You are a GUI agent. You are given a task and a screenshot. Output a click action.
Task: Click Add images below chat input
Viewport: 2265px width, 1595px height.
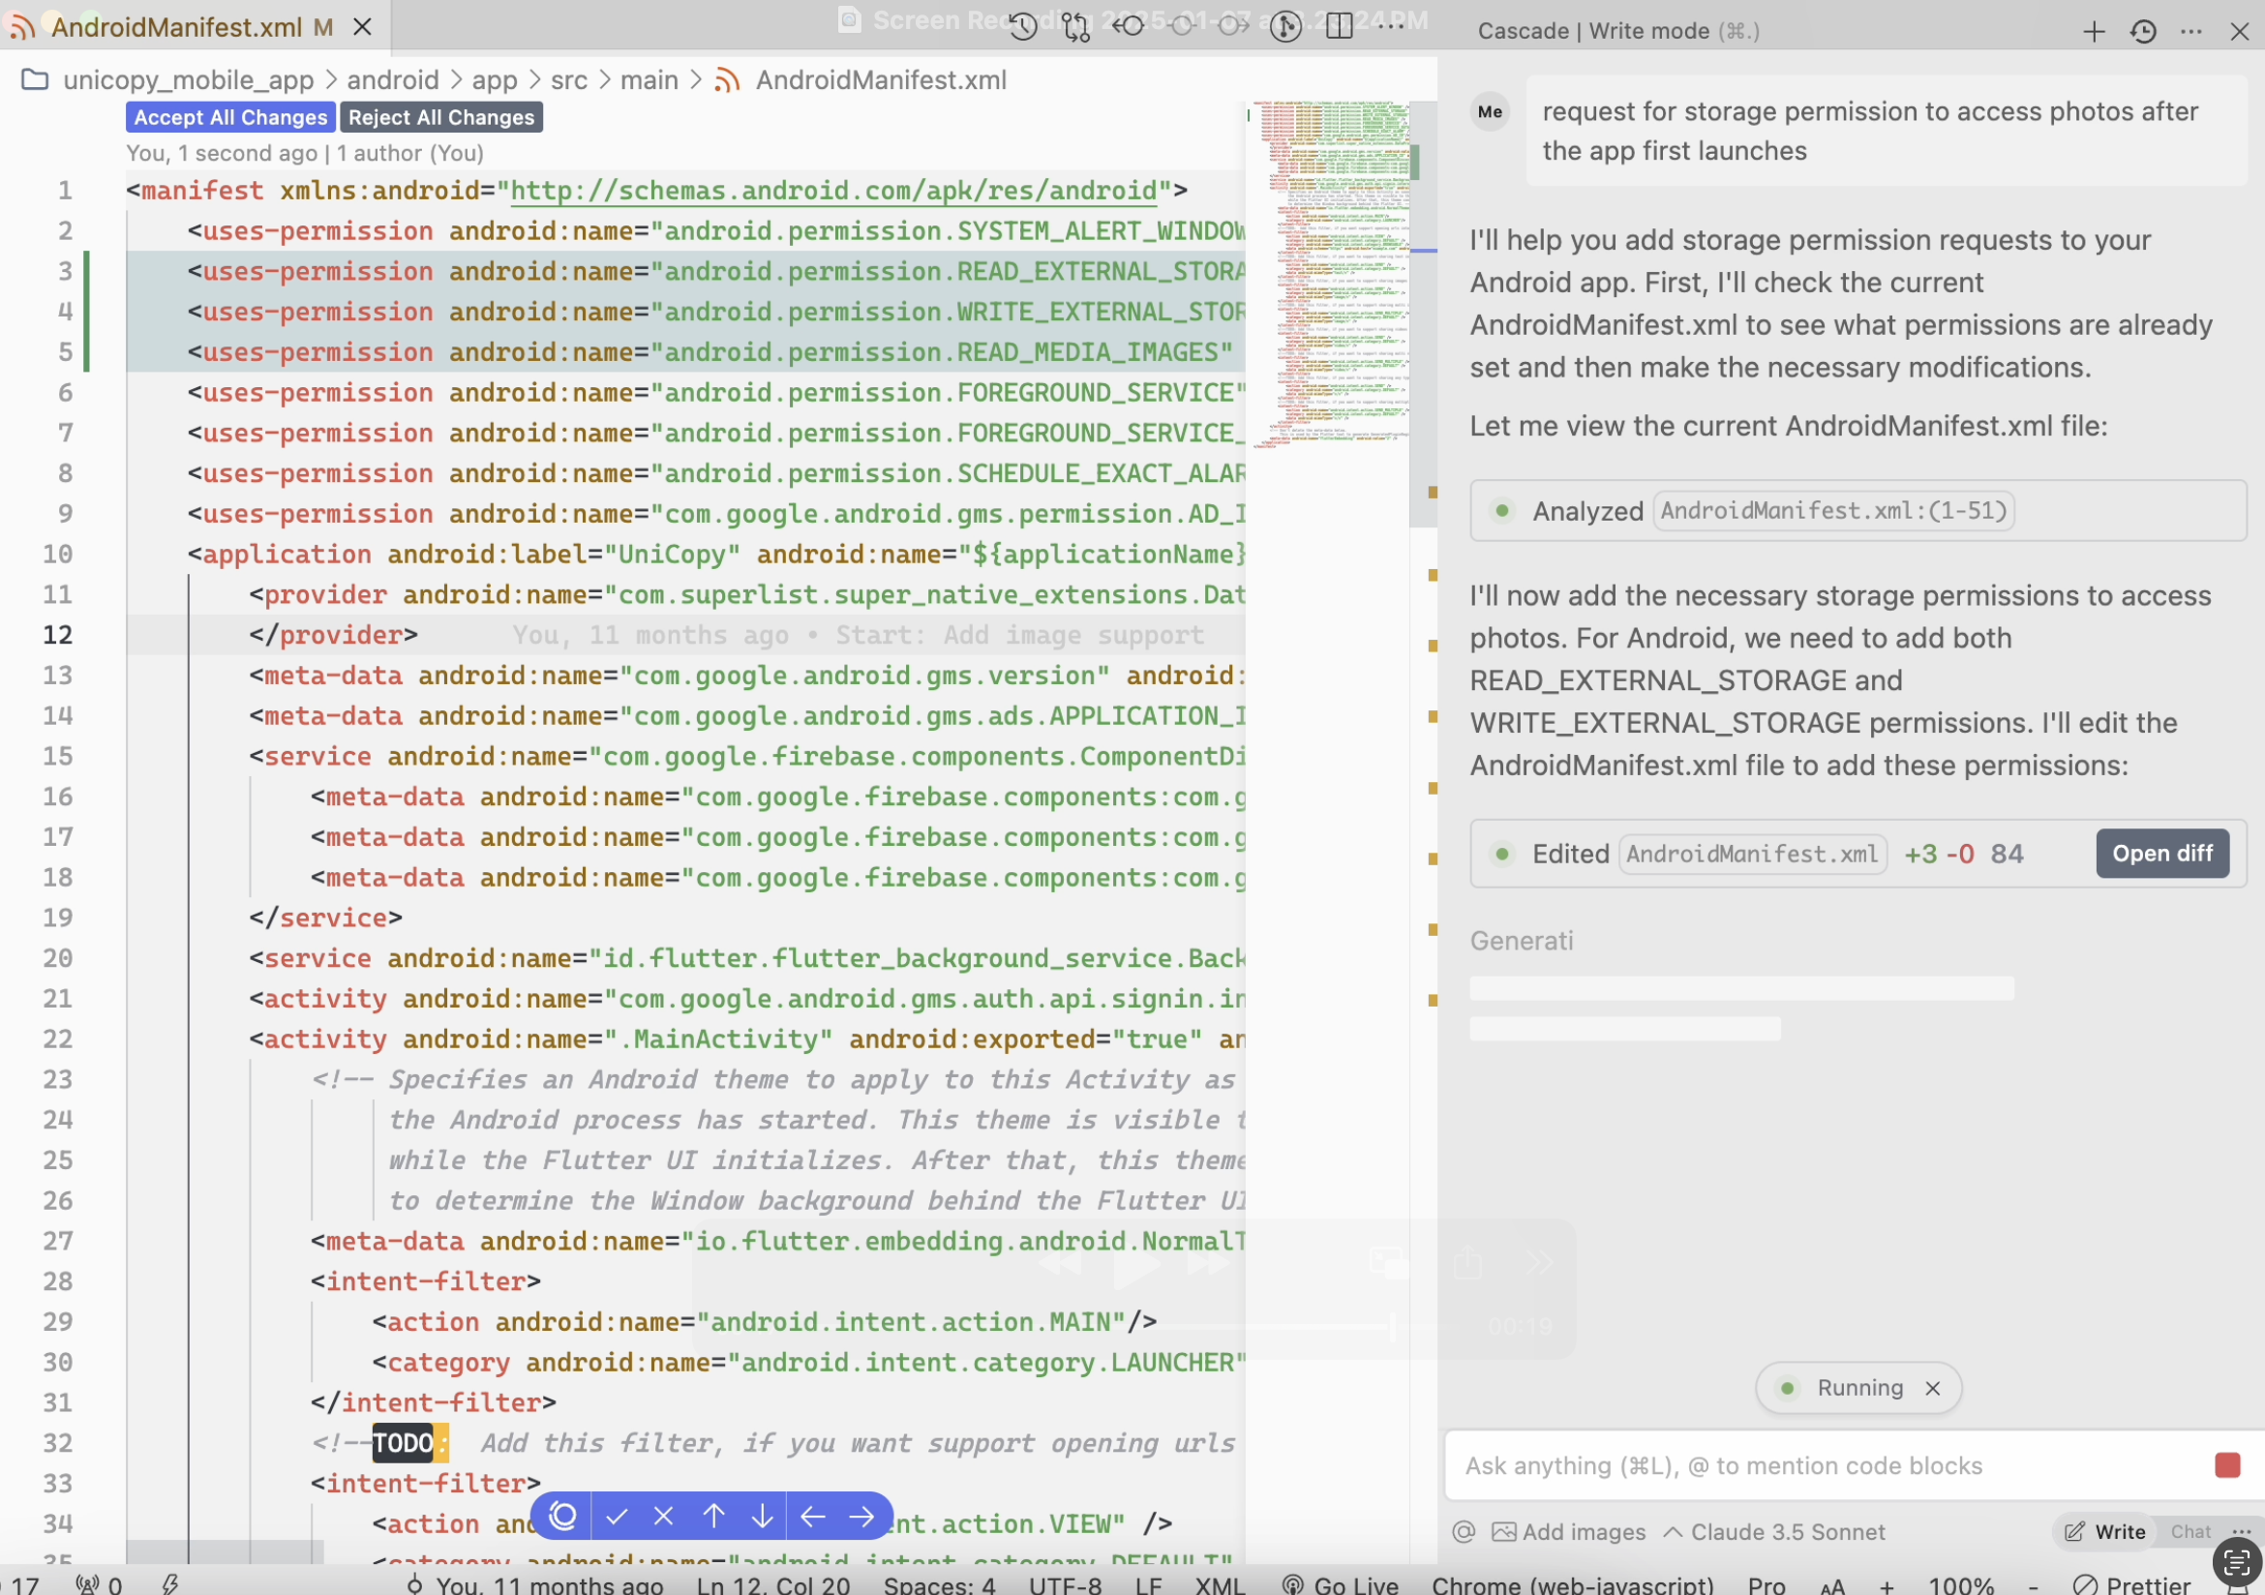click(1568, 1531)
